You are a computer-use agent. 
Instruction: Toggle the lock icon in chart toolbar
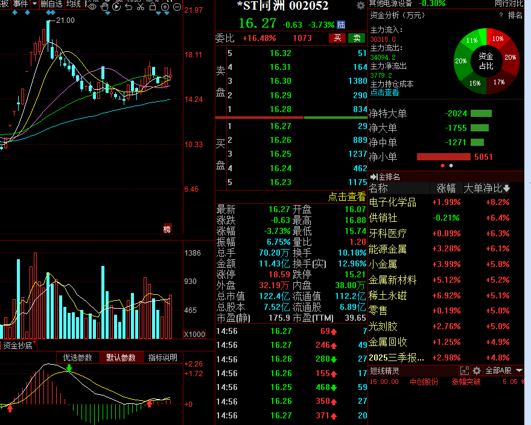153,7
